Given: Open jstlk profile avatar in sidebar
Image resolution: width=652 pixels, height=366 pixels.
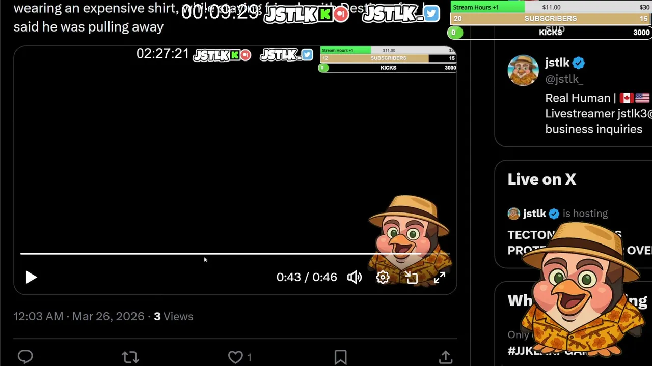Looking at the screenshot, I should (523, 70).
